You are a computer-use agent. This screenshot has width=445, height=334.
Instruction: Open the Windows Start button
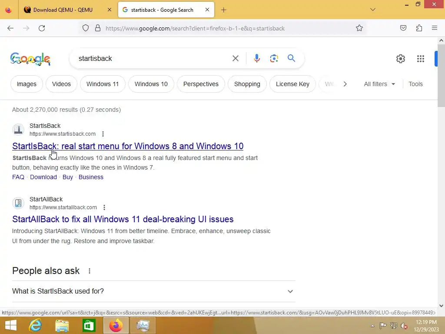click(11, 325)
